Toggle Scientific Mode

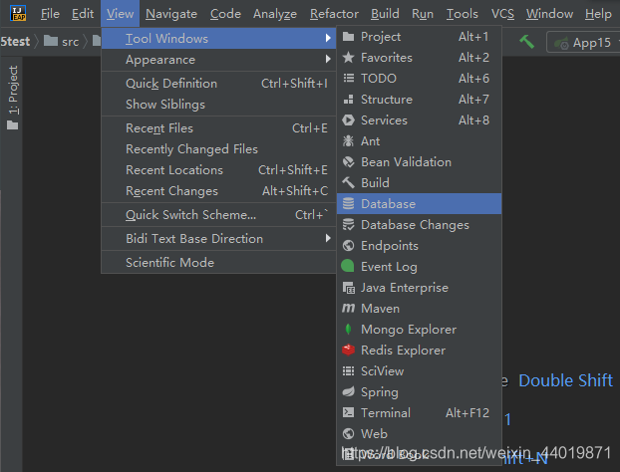click(218, 262)
